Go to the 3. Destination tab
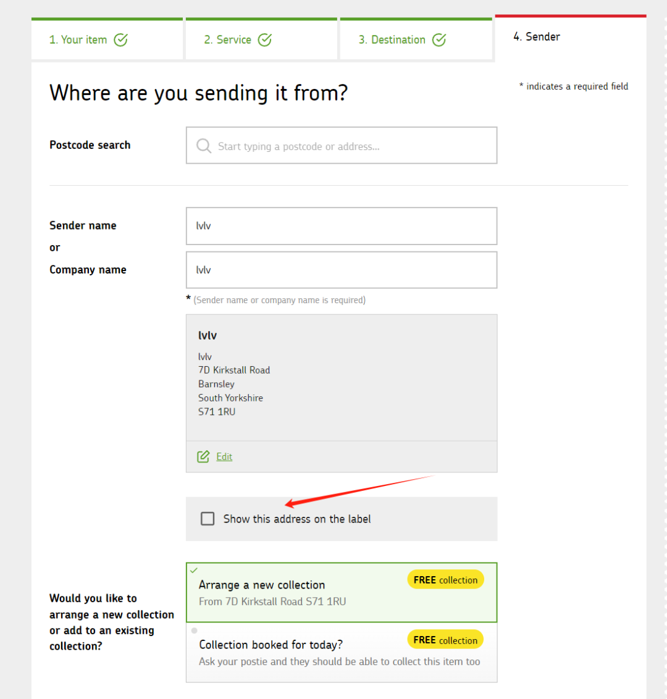 click(416, 40)
